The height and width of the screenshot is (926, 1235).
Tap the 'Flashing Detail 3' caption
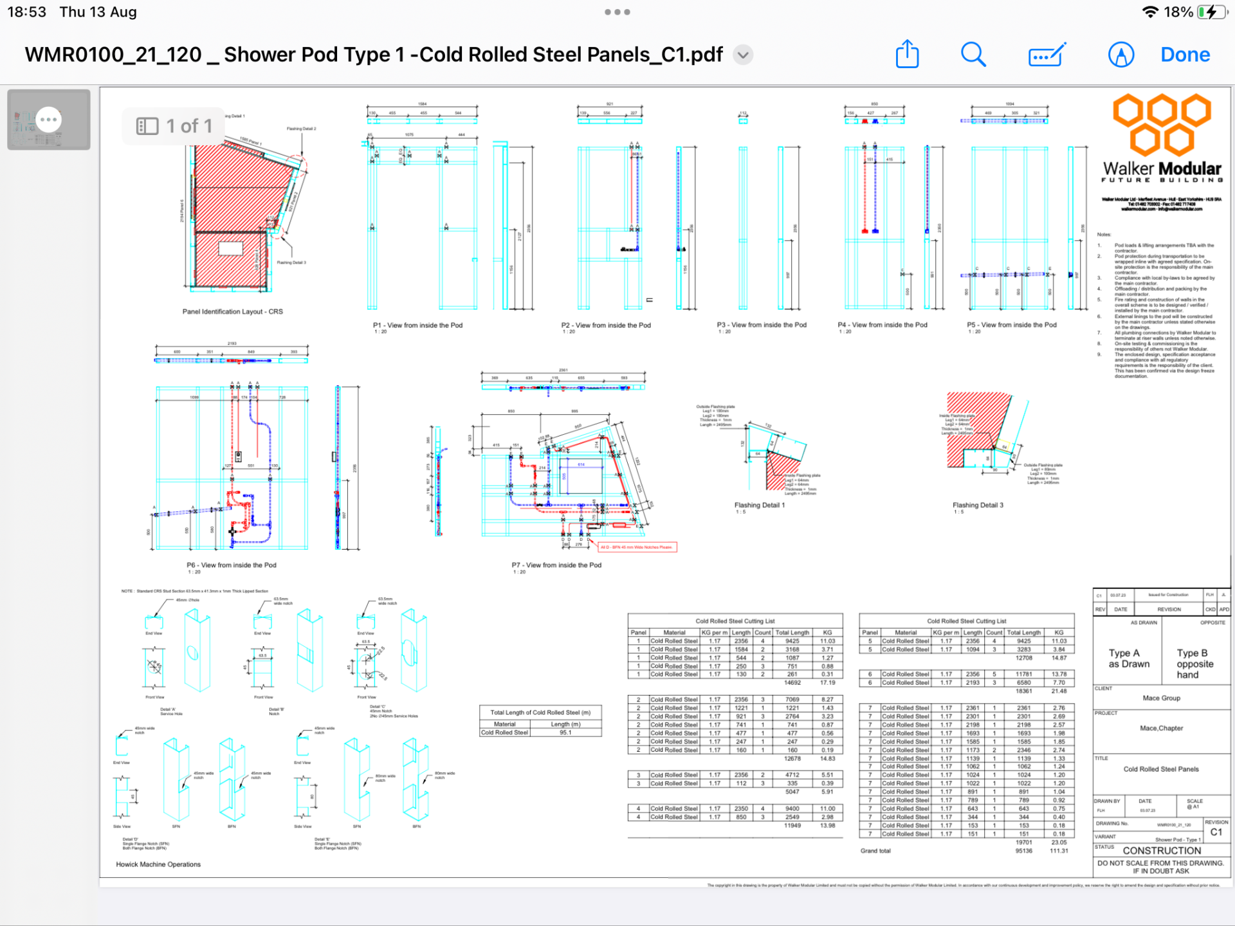(x=978, y=505)
